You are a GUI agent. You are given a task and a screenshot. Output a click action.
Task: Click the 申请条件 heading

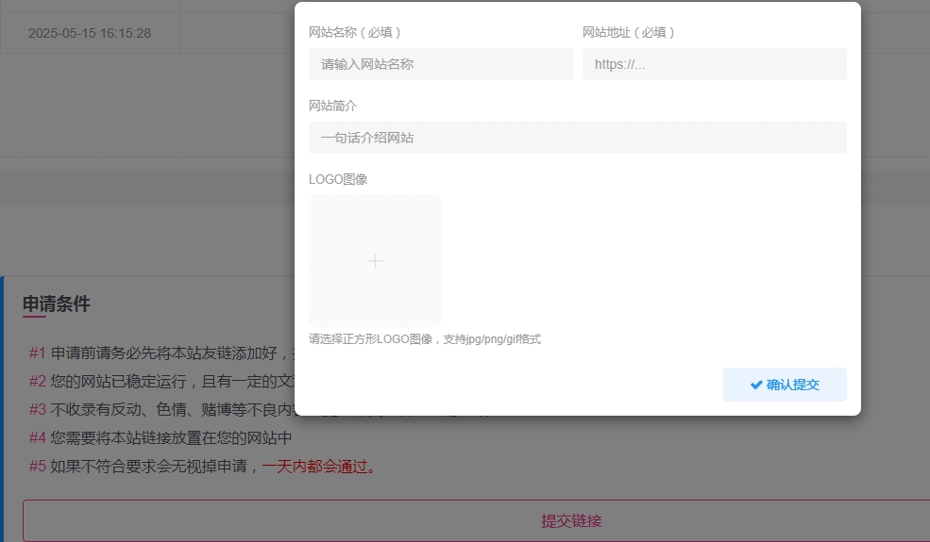click(57, 304)
